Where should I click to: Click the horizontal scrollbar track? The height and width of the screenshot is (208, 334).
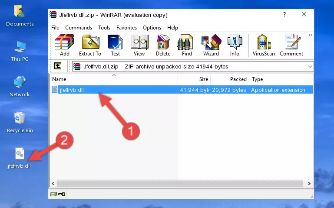(180, 183)
